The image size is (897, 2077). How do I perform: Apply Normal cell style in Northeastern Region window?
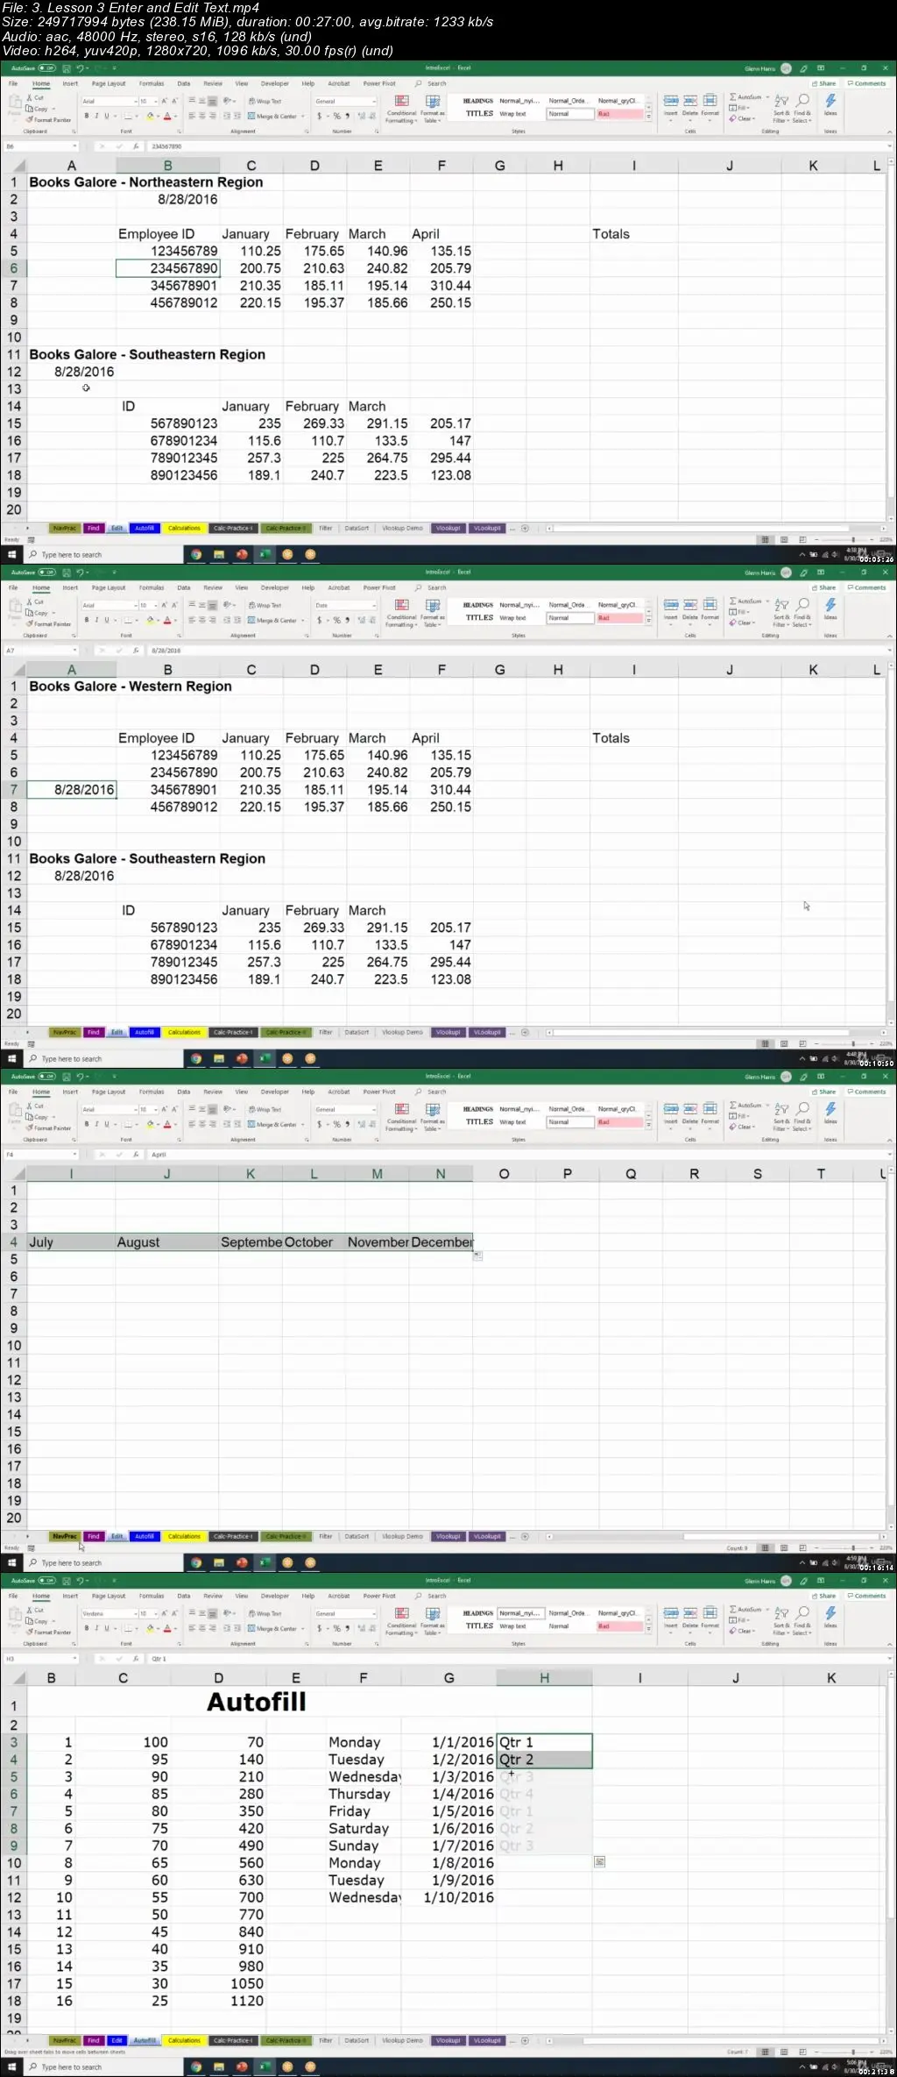point(570,114)
